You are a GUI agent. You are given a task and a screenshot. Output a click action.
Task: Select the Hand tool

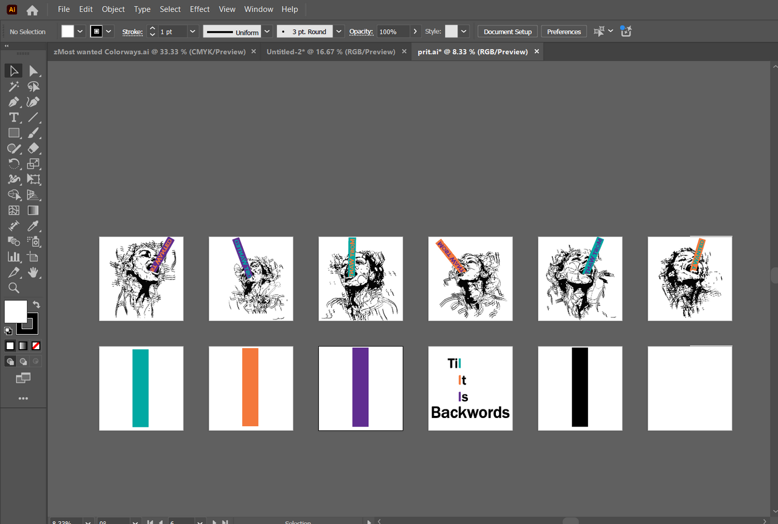tap(33, 273)
